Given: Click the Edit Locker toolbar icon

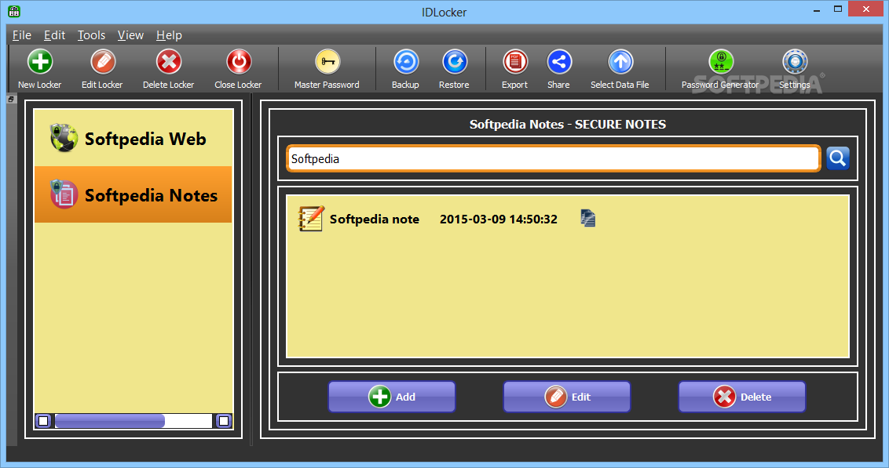Looking at the screenshot, I should click(103, 62).
